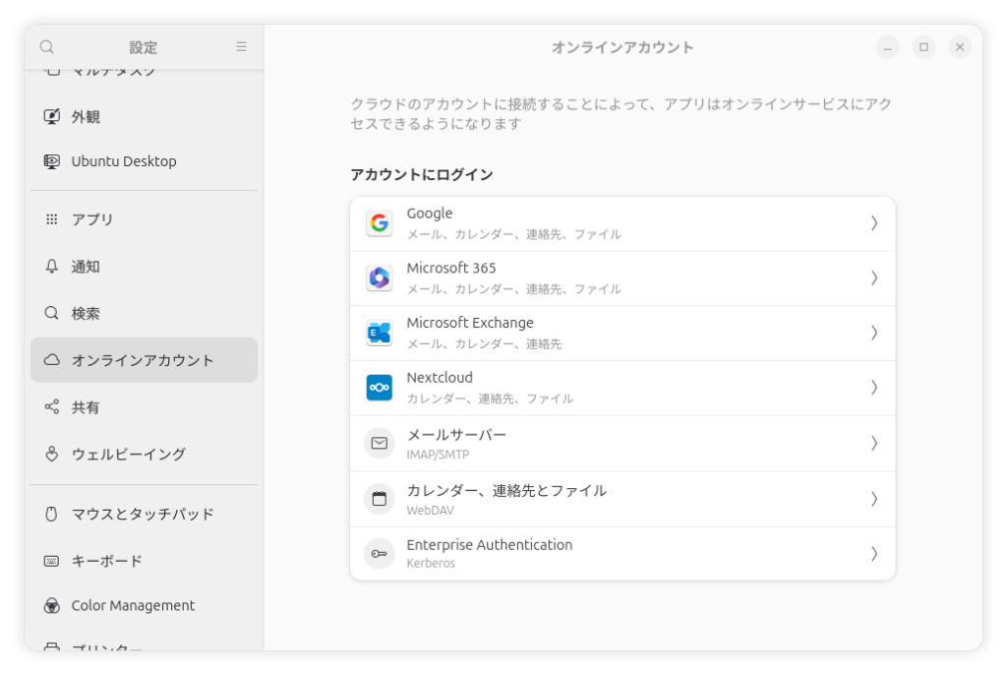Open the hamburger menu in the titlebar

pyautogui.click(x=240, y=46)
